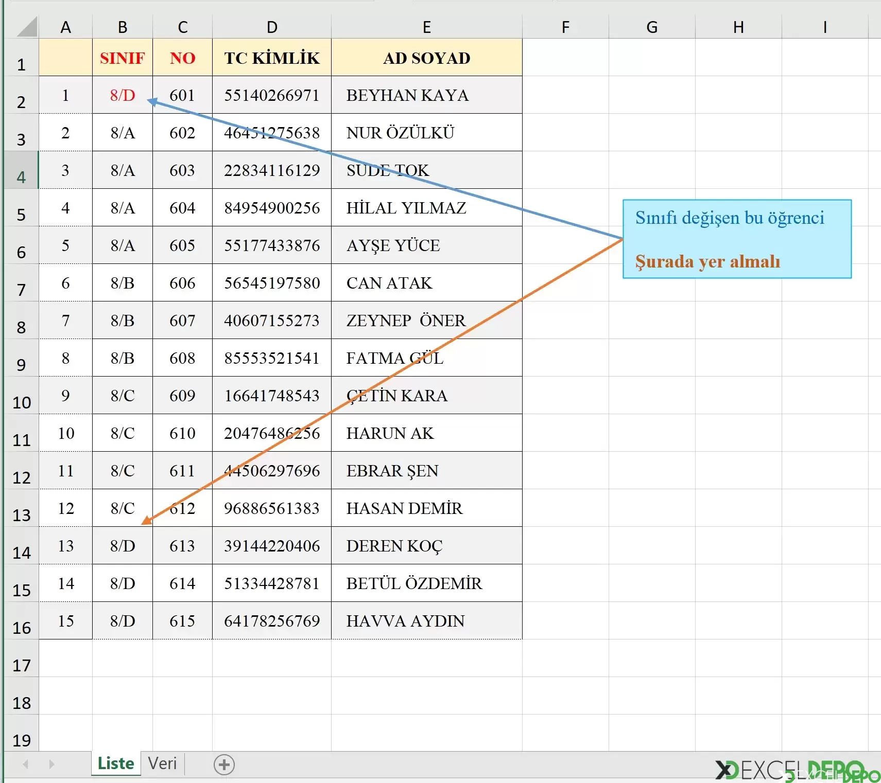Go to next sheet using right arrow

(51, 764)
